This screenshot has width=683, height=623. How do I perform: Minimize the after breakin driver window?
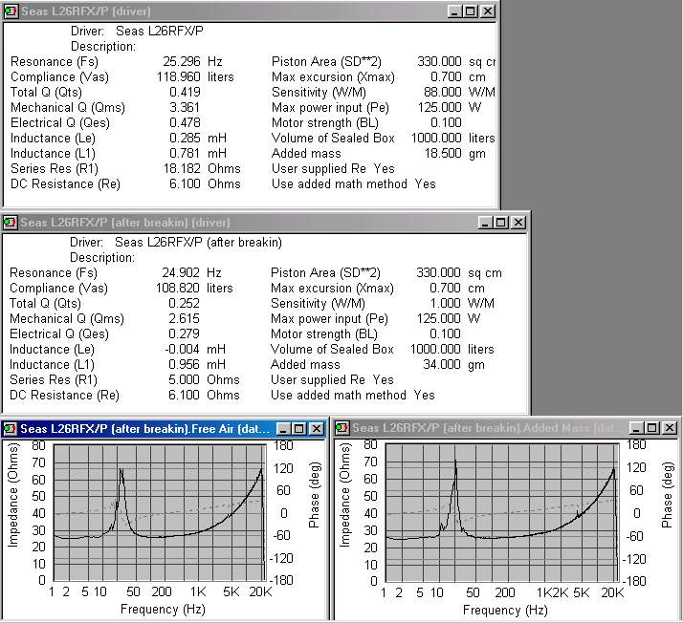pyautogui.click(x=485, y=223)
